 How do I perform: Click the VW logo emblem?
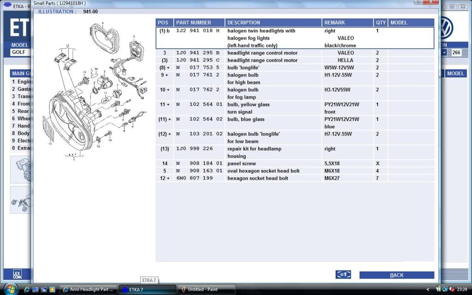pos(447,27)
